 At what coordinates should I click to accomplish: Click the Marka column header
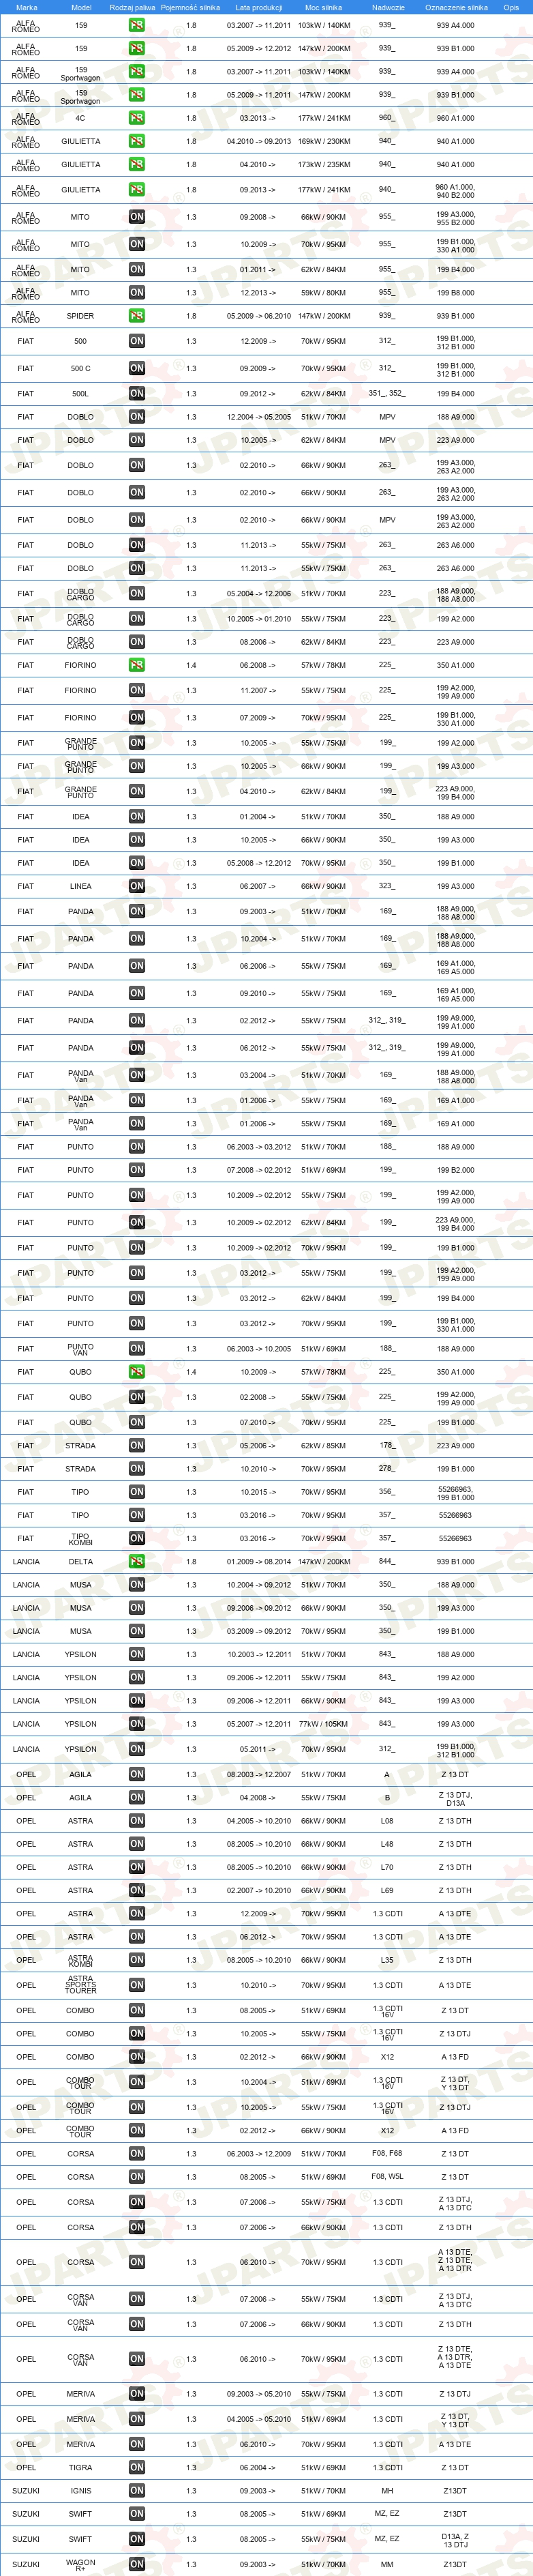(x=26, y=7)
